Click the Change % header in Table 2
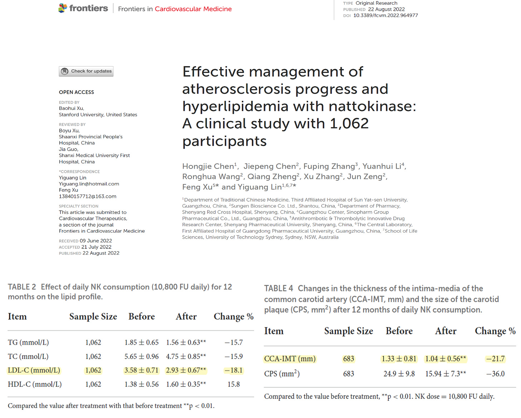 233,317
